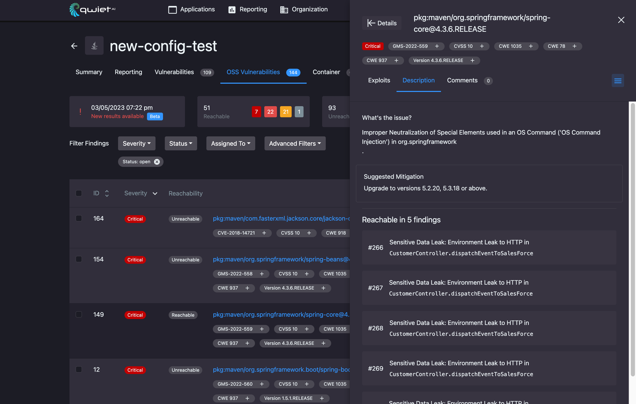Switch to the Exploits tab in the detail panel
The height and width of the screenshot is (404, 636).
tap(379, 80)
